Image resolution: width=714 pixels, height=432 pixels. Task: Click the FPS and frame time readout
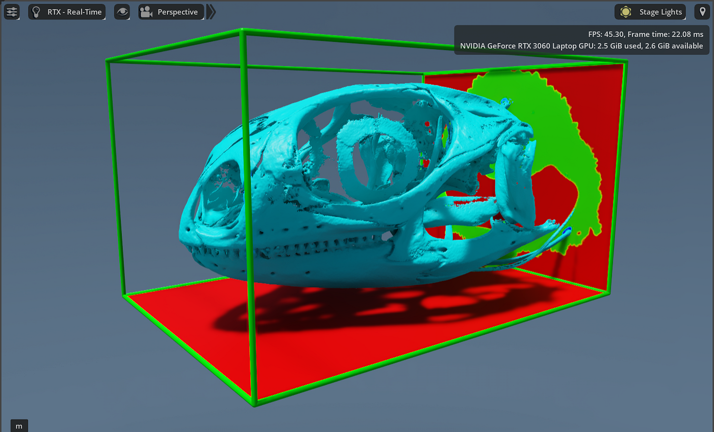(x=647, y=34)
